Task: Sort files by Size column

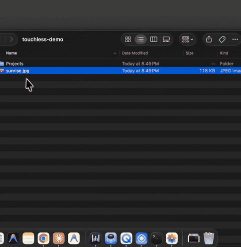Action: pos(189,53)
